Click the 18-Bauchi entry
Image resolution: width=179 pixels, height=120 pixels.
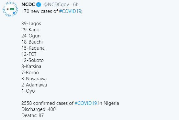coord(32,42)
